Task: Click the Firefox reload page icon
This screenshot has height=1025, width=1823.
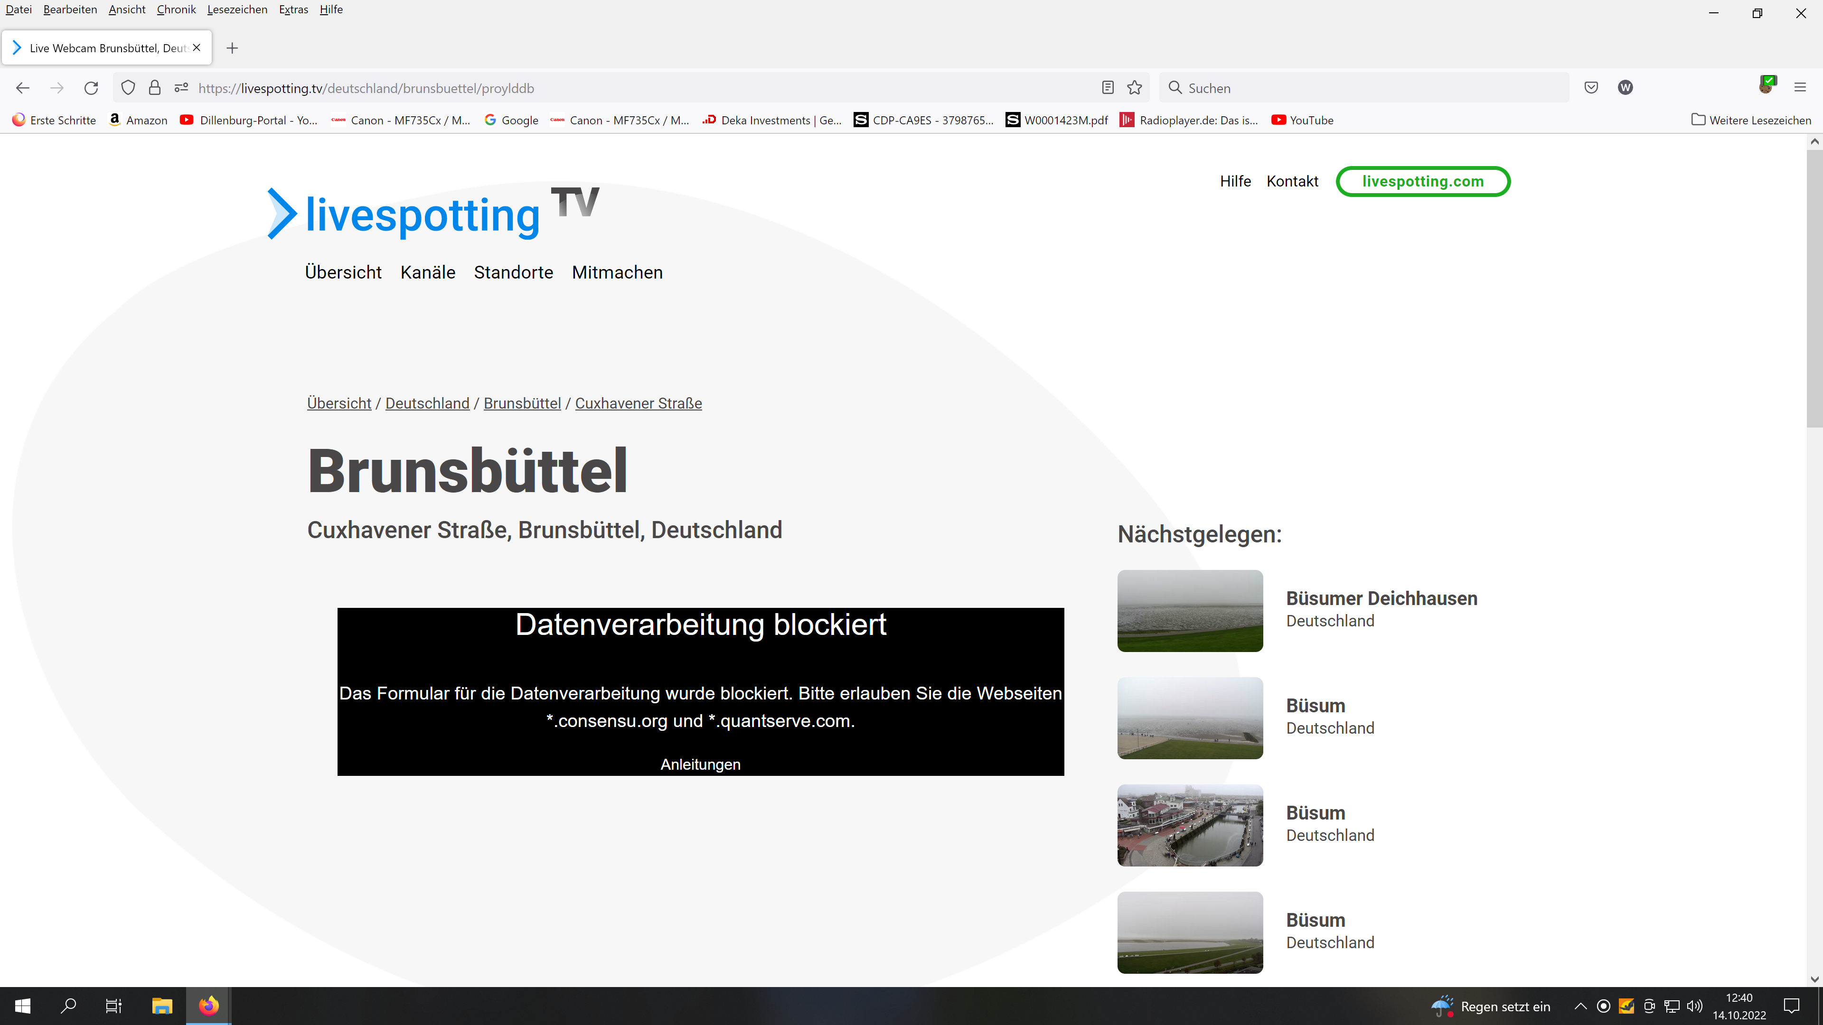Action: [91, 88]
